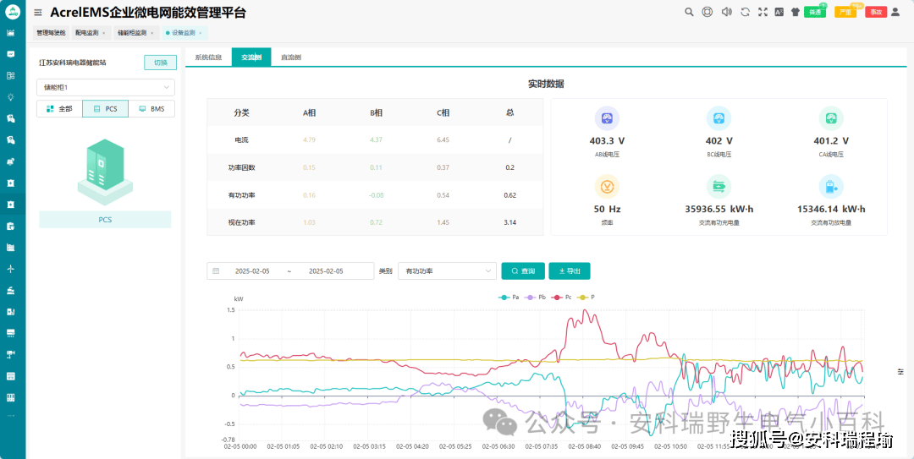
Task: Select the PCS device label
Action: (x=105, y=220)
